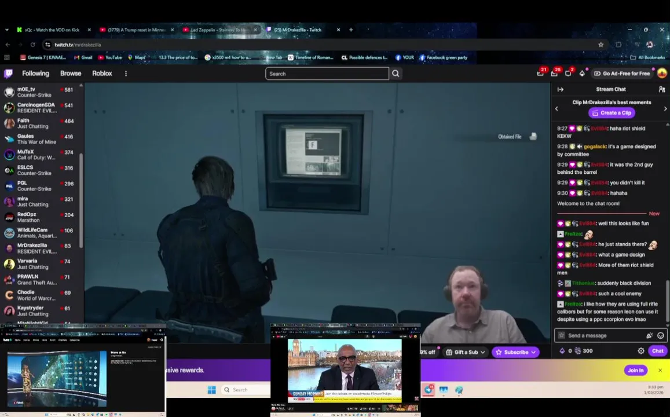Open the Gmail bookmark
Viewport: 670px width, 417px height.
pos(83,57)
